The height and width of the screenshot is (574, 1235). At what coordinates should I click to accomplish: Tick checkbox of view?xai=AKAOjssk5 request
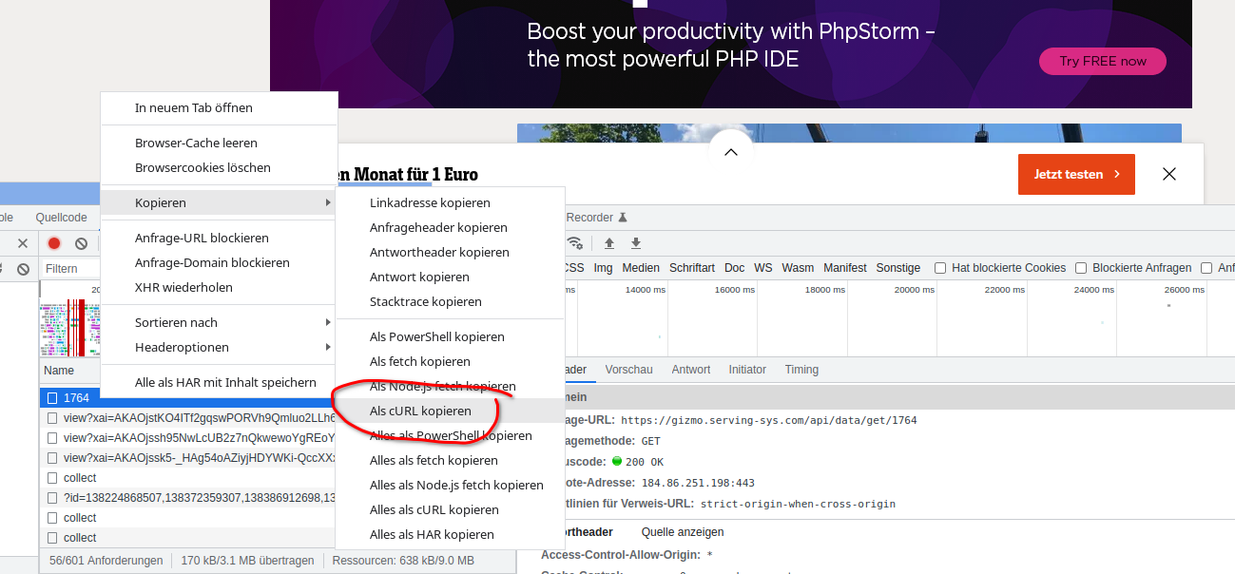coord(53,458)
